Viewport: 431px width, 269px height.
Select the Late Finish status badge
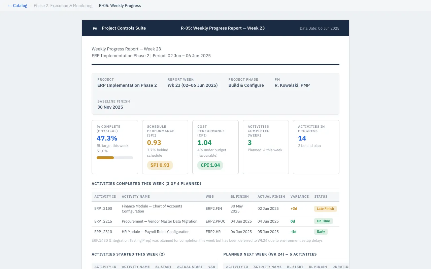pyautogui.click(x=325, y=209)
